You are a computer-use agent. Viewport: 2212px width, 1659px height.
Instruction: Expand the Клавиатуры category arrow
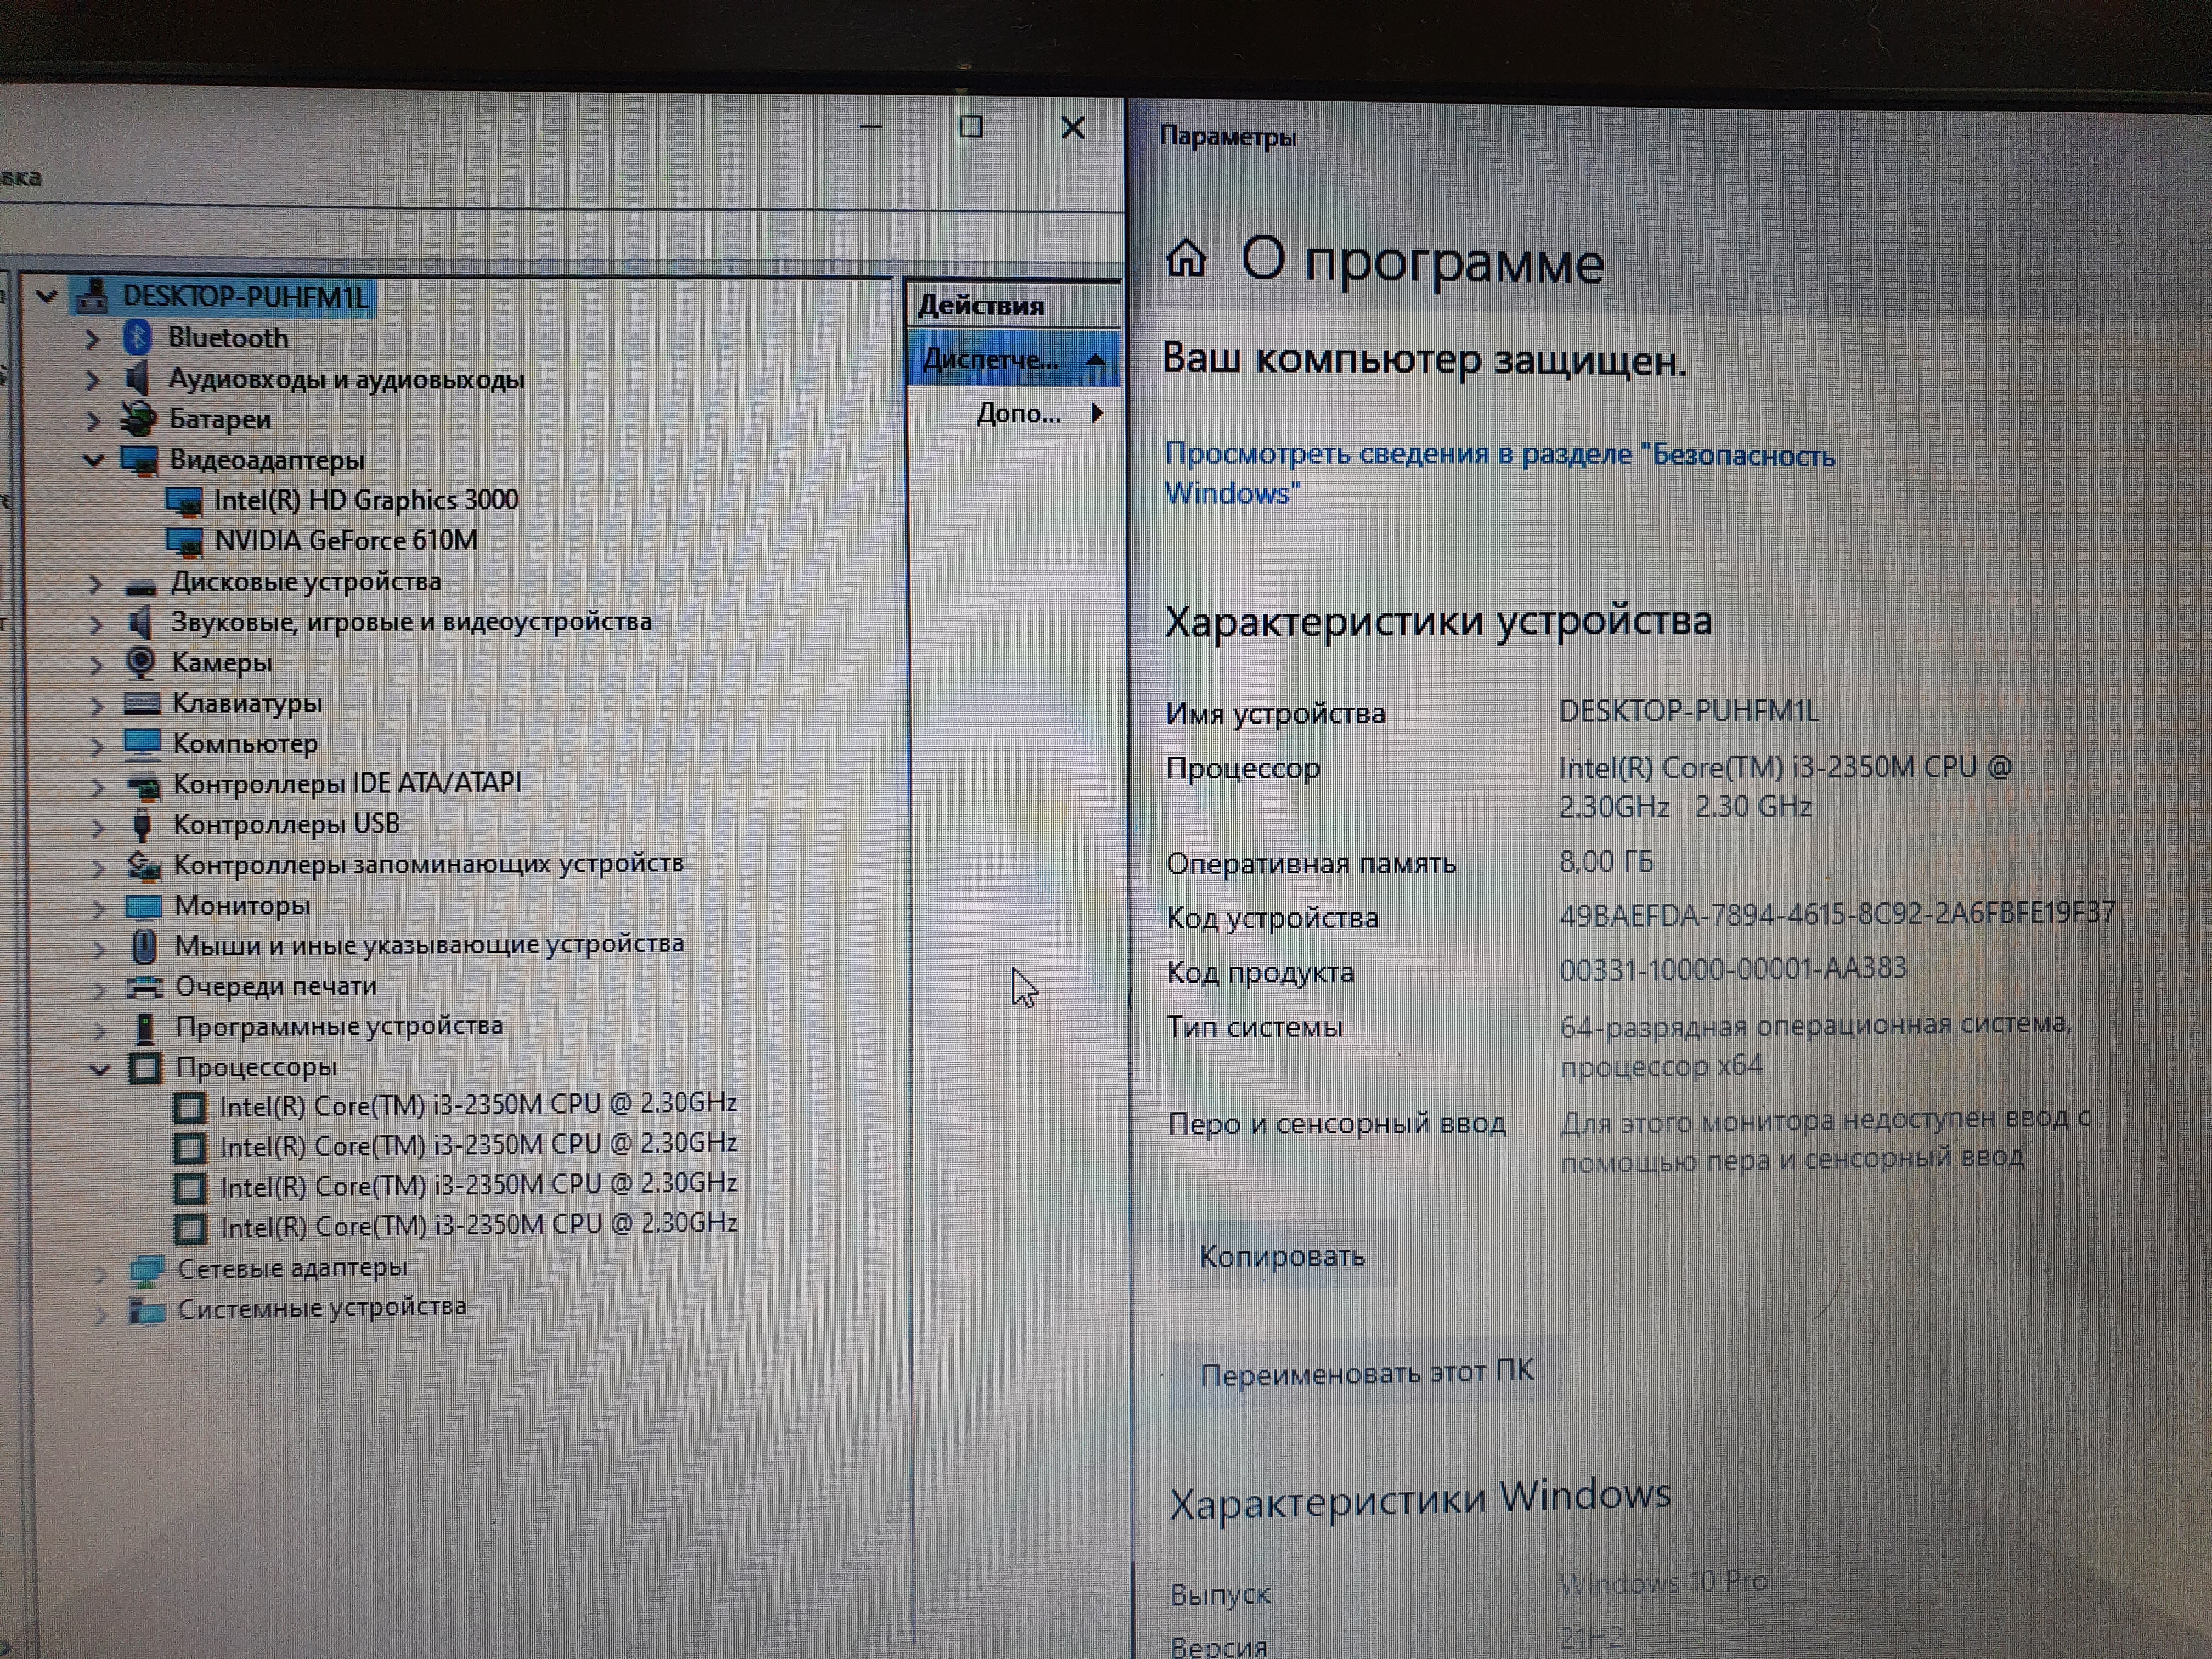click(97, 705)
